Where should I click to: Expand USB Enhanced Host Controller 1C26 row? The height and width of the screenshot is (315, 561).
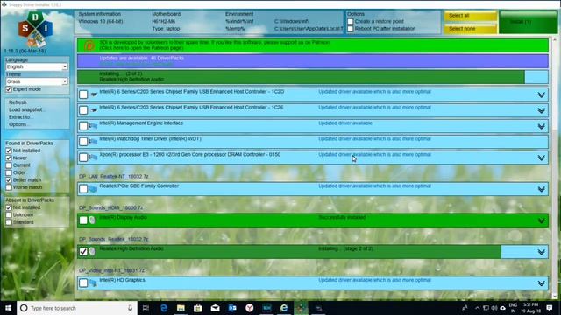(542, 110)
